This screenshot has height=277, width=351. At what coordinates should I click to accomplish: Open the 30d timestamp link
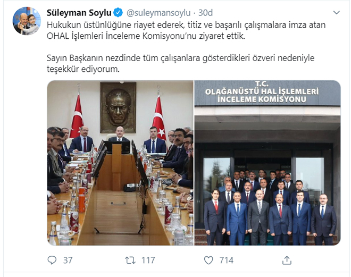pos(205,13)
